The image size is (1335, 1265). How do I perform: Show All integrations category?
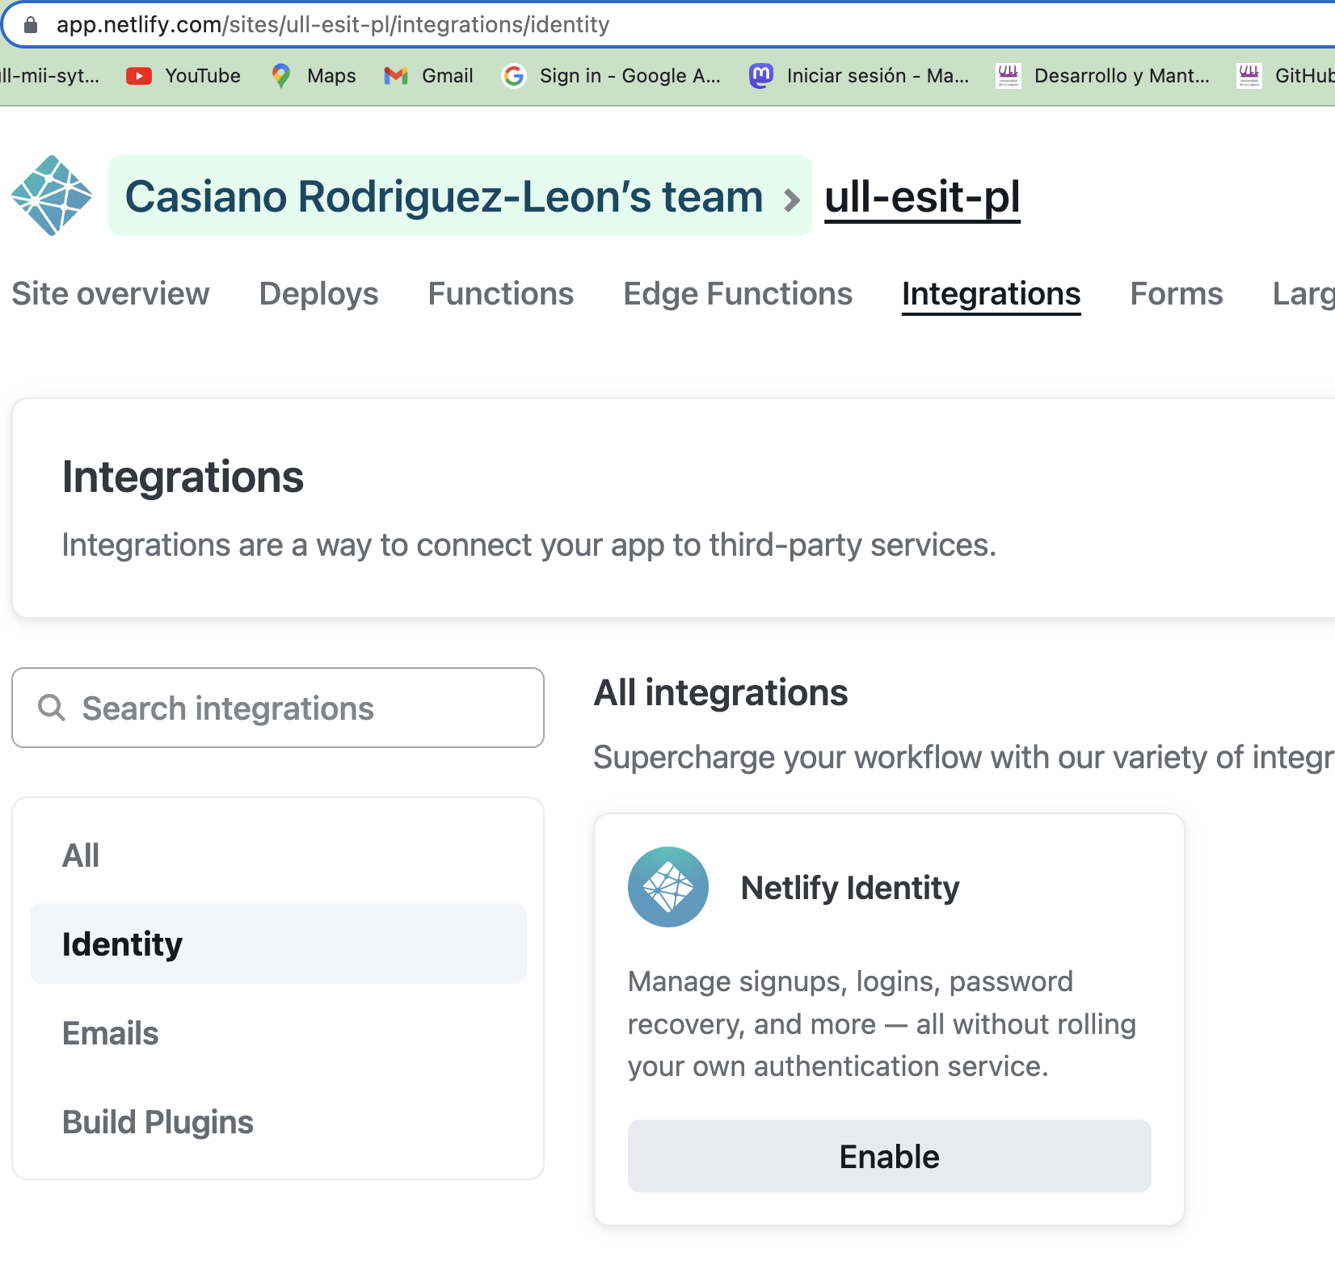278,855
